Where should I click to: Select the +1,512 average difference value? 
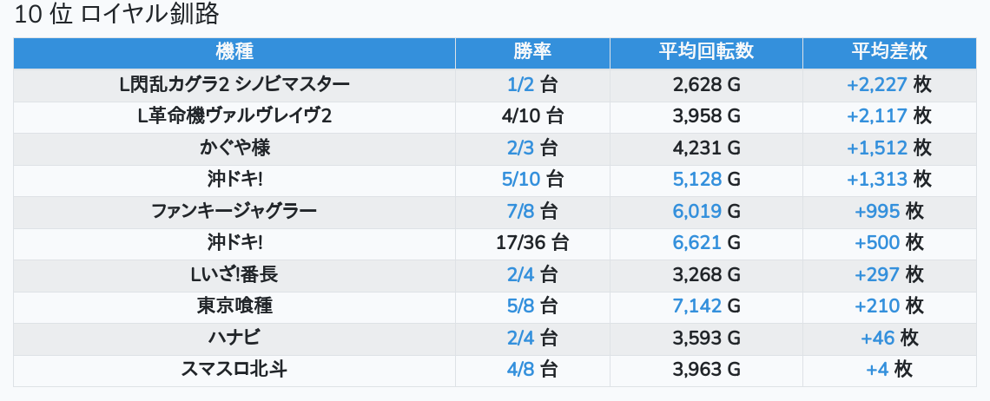click(x=877, y=148)
